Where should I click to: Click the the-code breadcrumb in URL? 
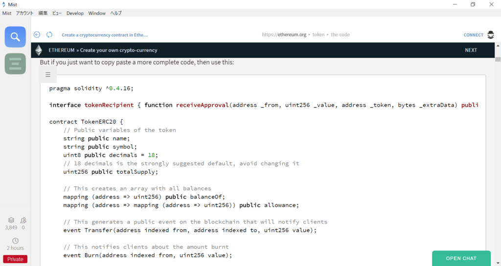point(341,35)
